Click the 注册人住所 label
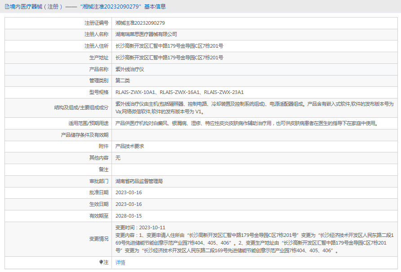Viewport: 401px width, 272px height. pos(96,46)
